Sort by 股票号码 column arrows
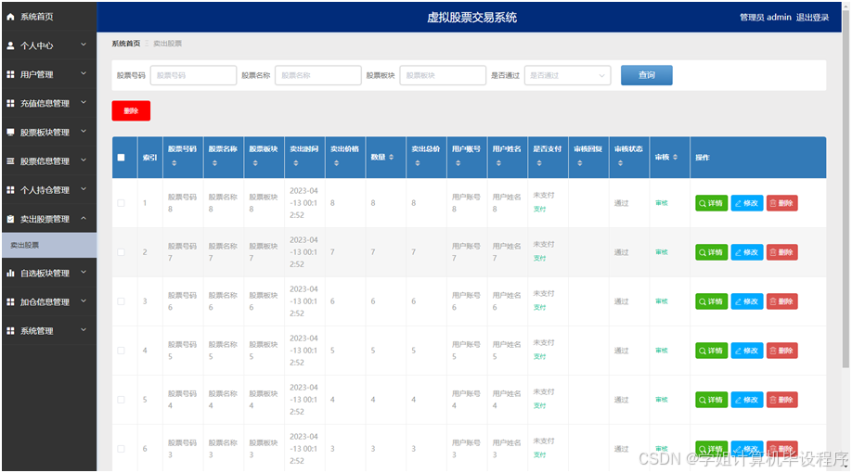This screenshot has width=852, height=473. [x=174, y=163]
